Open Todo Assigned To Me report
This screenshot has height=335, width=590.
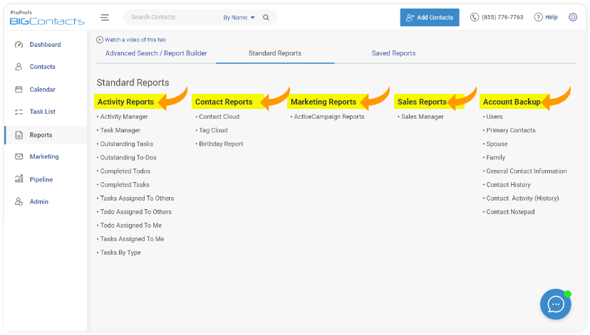131,225
